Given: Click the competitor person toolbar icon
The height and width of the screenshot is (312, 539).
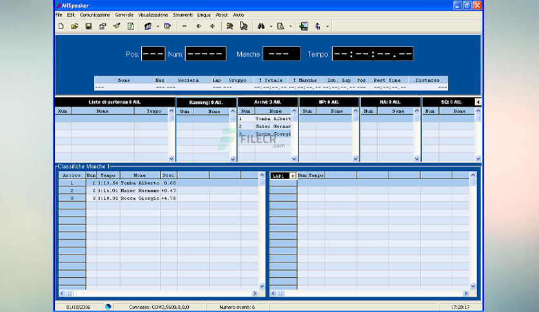Looking at the screenshot, I should (230, 26).
